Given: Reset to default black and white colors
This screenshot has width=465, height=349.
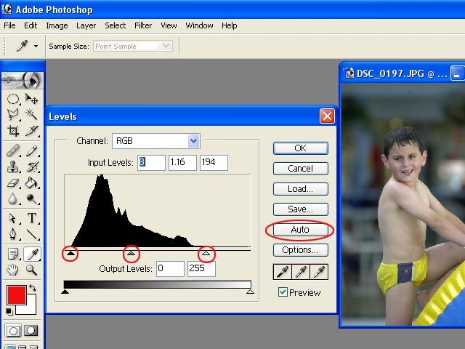Looking at the screenshot, I should pyautogui.click(x=9, y=312).
